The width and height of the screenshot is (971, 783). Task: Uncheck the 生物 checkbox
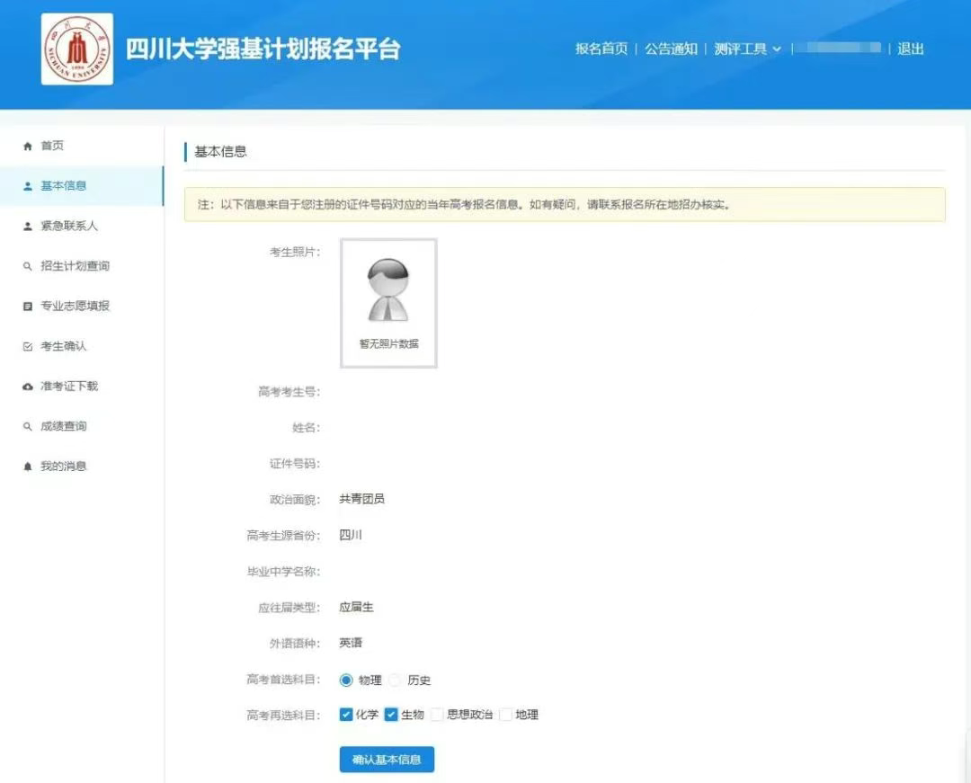tap(391, 715)
